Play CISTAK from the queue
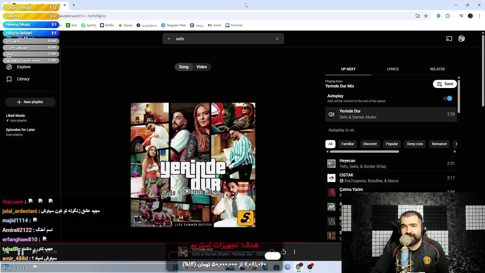 [x=391, y=178]
